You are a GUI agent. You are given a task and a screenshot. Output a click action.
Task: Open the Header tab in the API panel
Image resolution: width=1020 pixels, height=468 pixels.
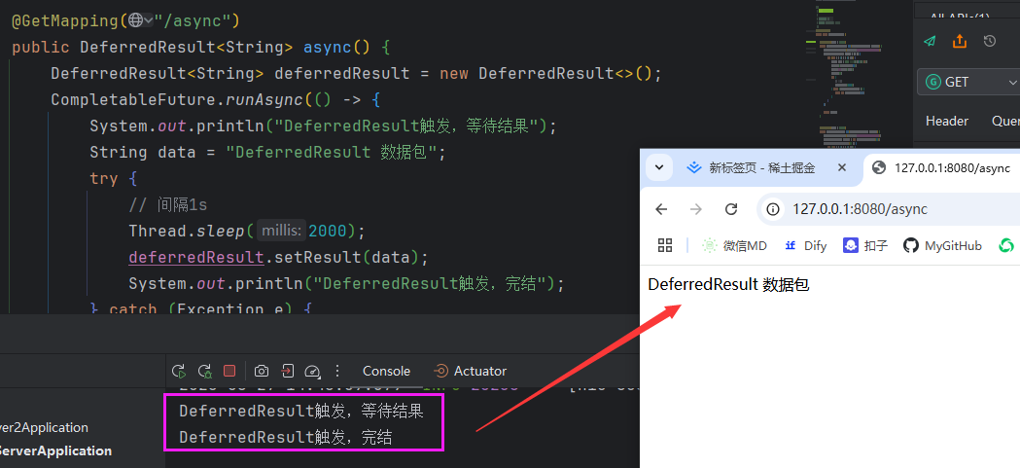pyautogui.click(x=946, y=121)
